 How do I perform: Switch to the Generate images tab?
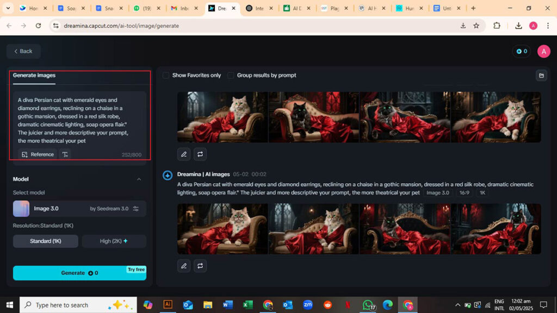click(34, 75)
